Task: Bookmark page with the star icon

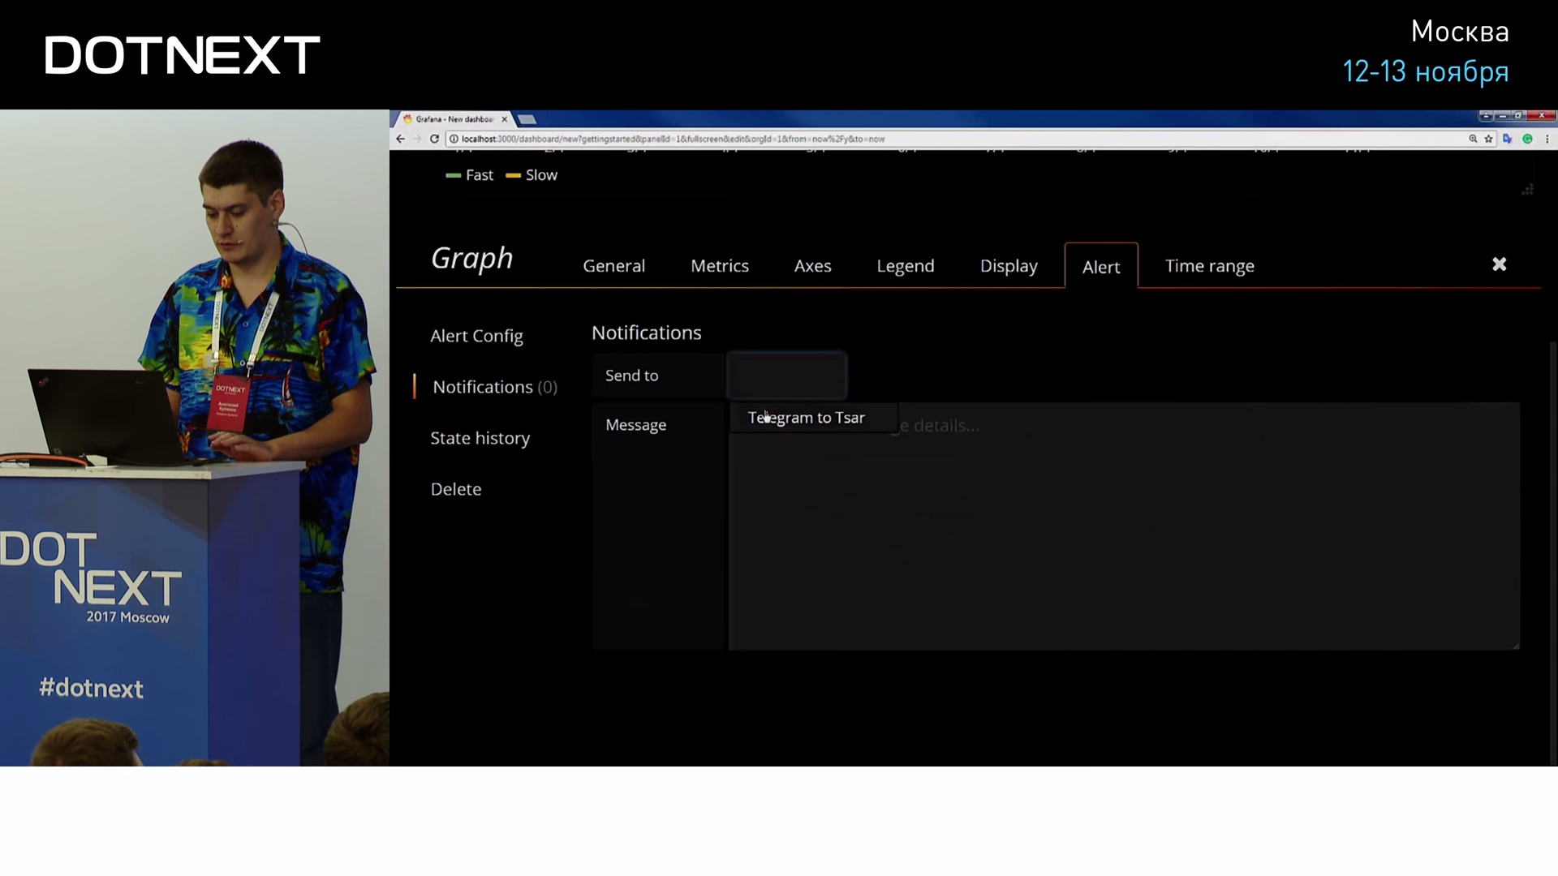Action: point(1488,139)
